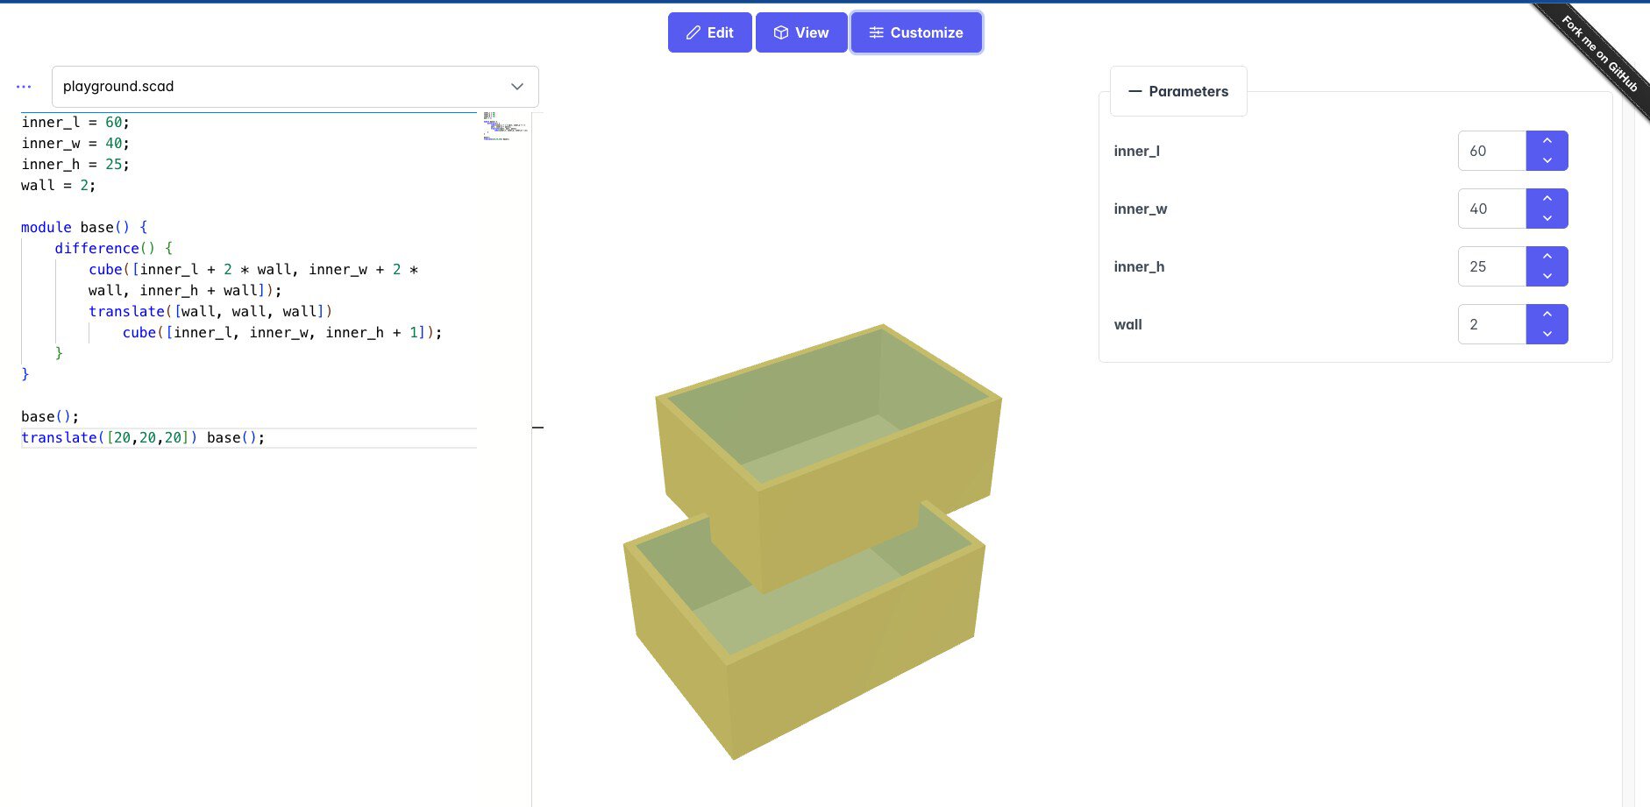The width and height of the screenshot is (1650, 807).
Task: Place cursor on 'inner_l = 60;' line
Action: (x=75, y=122)
